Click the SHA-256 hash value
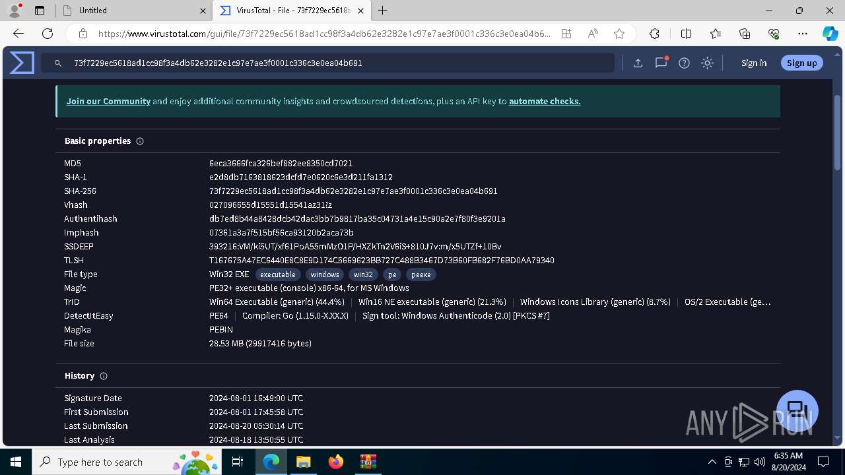The width and height of the screenshot is (845, 475). tap(353, 191)
